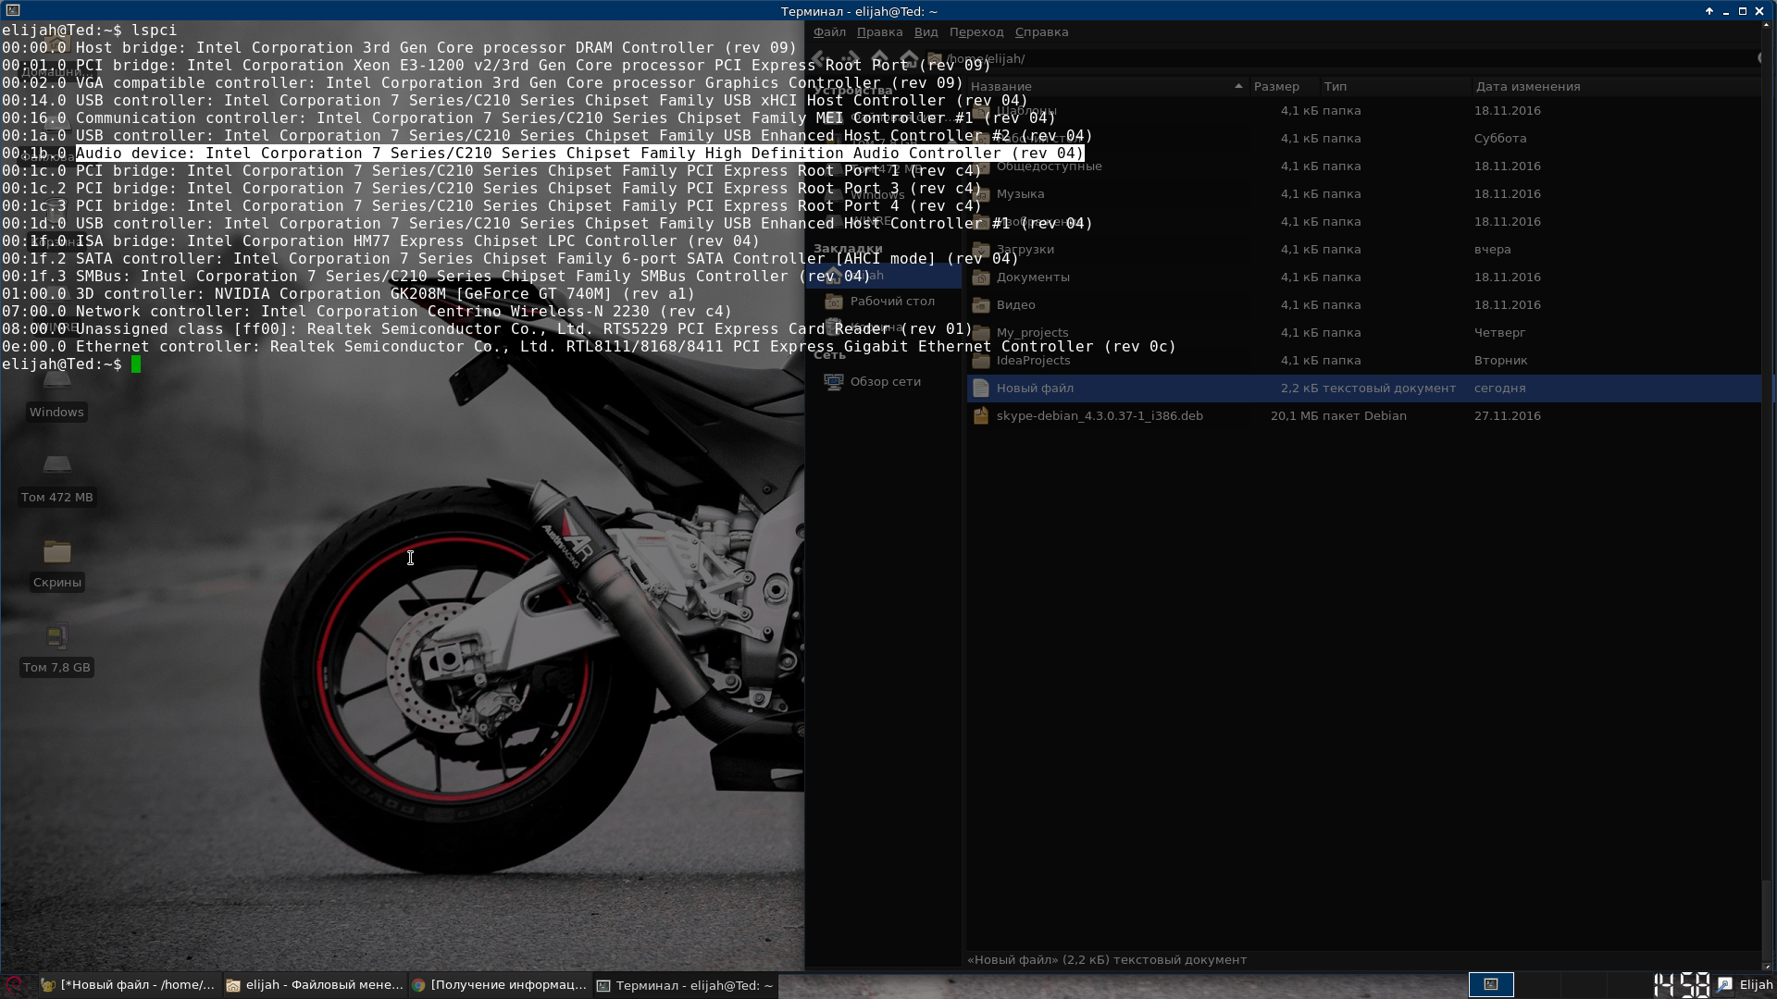Select the Общедоступные folder row
1777x999 pixels.
click(1364, 166)
